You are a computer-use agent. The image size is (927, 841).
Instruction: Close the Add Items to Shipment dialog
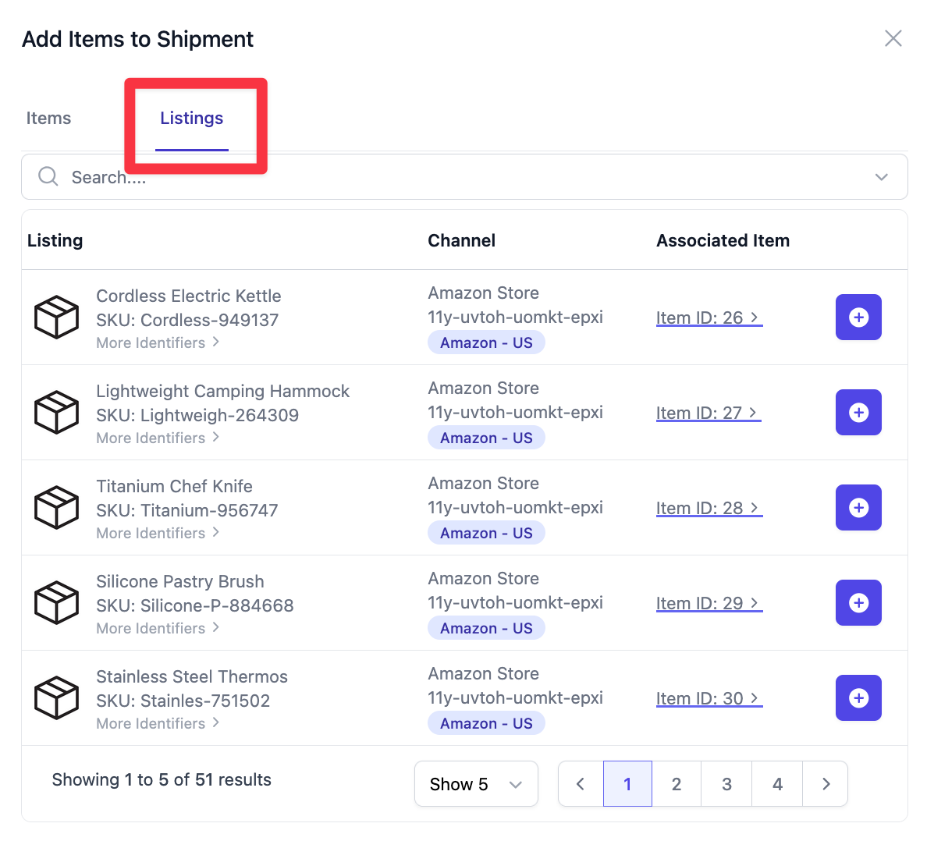[893, 38]
